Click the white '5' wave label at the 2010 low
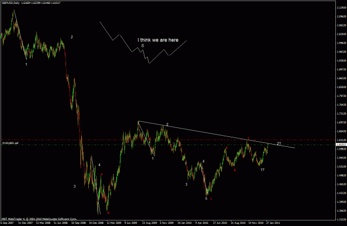Screen dimensions: 347x226 [x=206, y=198]
